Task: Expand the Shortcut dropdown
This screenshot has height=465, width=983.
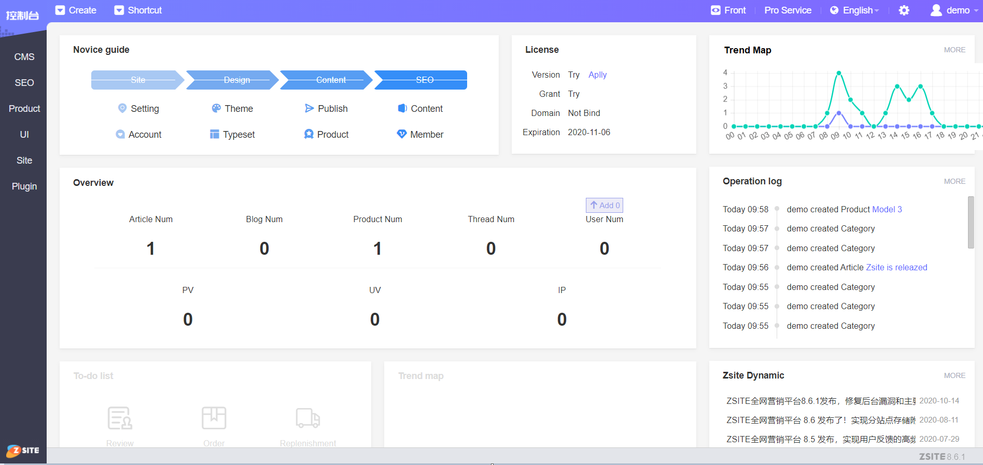Action: point(138,10)
